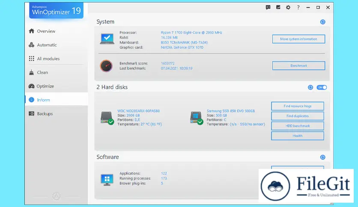Click Samsung disk size 500 GB
Viewport: 358px width, 207px height.
click(221, 115)
